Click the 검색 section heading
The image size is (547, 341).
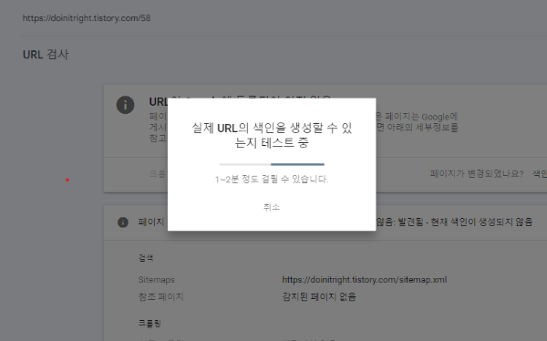[146, 258]
